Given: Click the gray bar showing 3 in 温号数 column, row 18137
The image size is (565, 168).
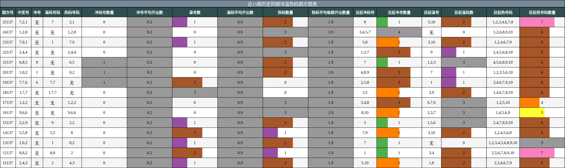Looking at the screenshot, I should (x=195, y=92).
